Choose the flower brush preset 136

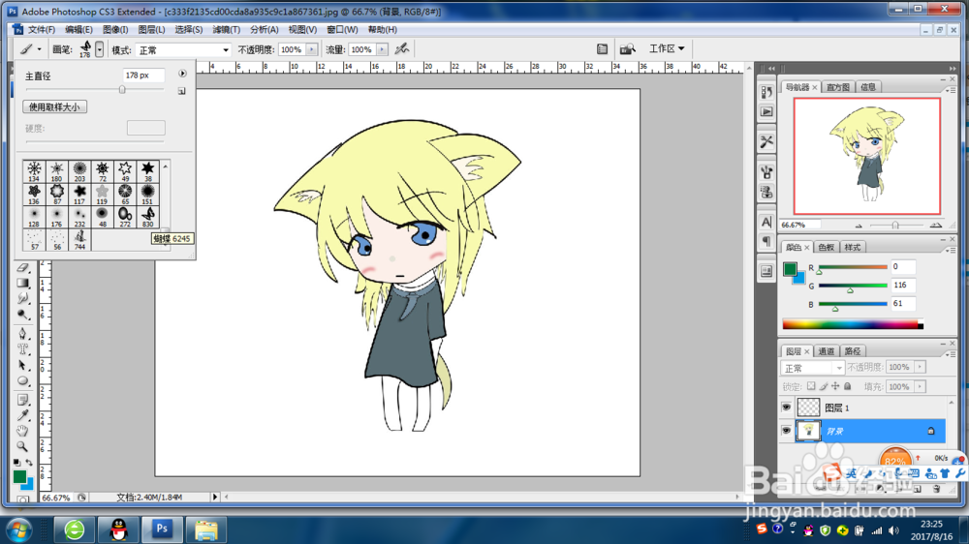pos(34,194)
